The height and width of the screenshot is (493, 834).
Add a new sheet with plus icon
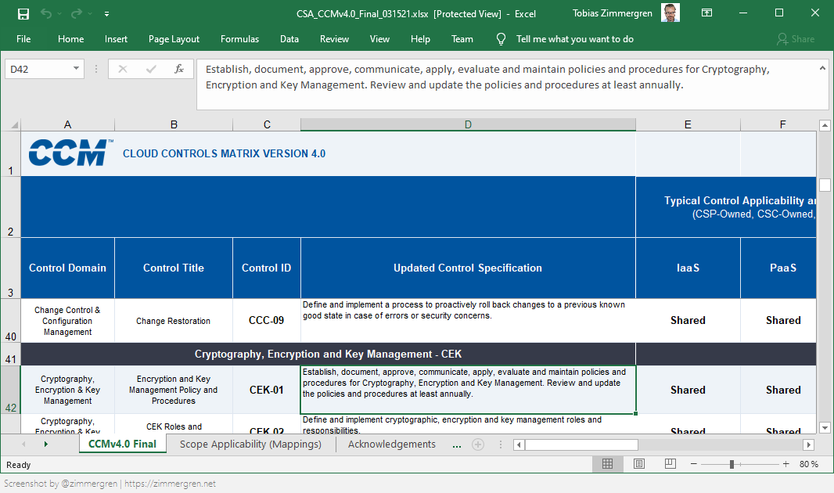tap(477, 444)
